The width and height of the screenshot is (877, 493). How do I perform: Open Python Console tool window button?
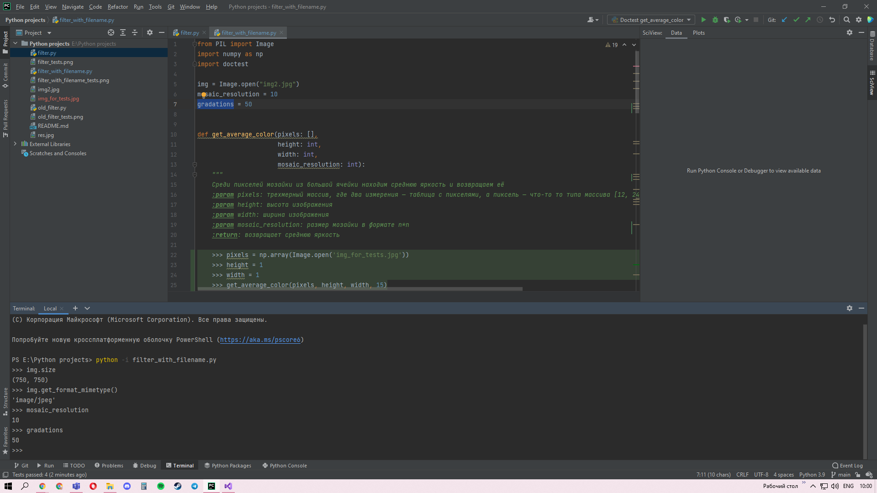[285, 466]
